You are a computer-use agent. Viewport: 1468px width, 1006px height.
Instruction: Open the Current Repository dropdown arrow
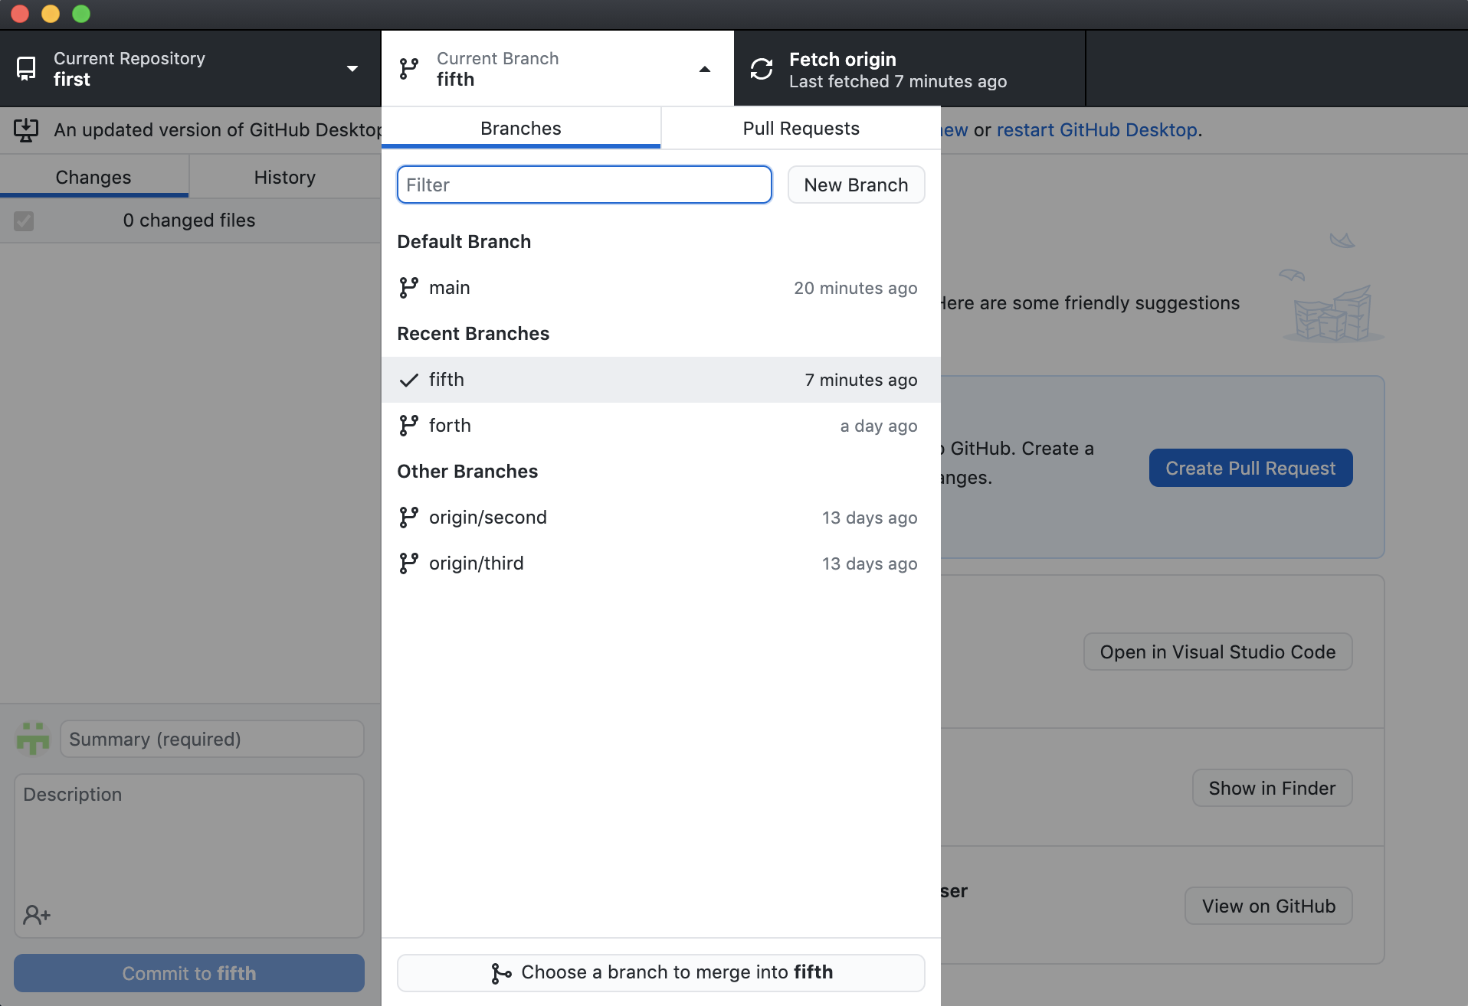pos(352,69)
